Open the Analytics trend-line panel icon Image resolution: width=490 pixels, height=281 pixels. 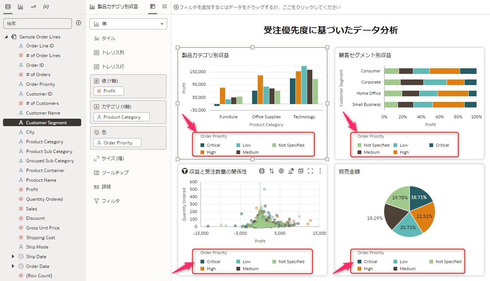33,7
